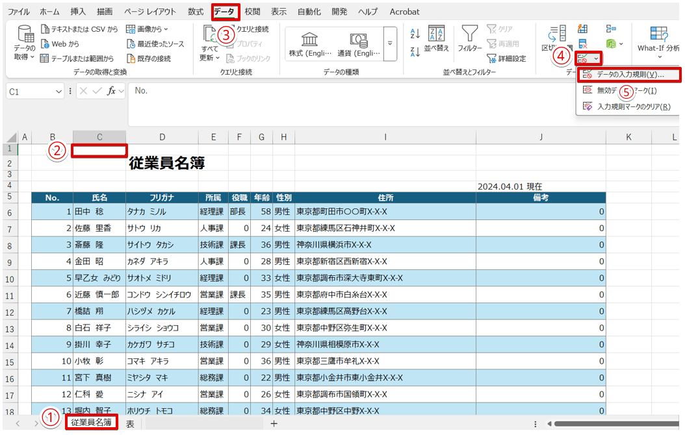Switch to the 表 sheet tab
The height and width of the screenshot is (435, 685).
130,423
